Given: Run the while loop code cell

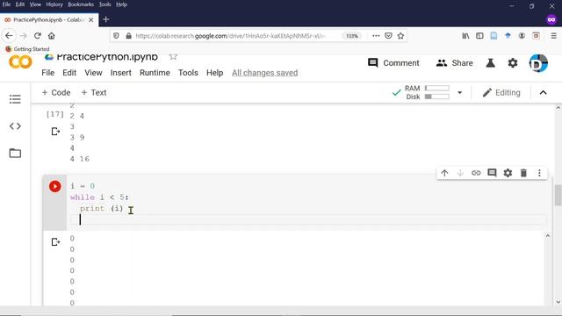Looking at the screenshot, I should pyautogui.click(x=54, y=186).
